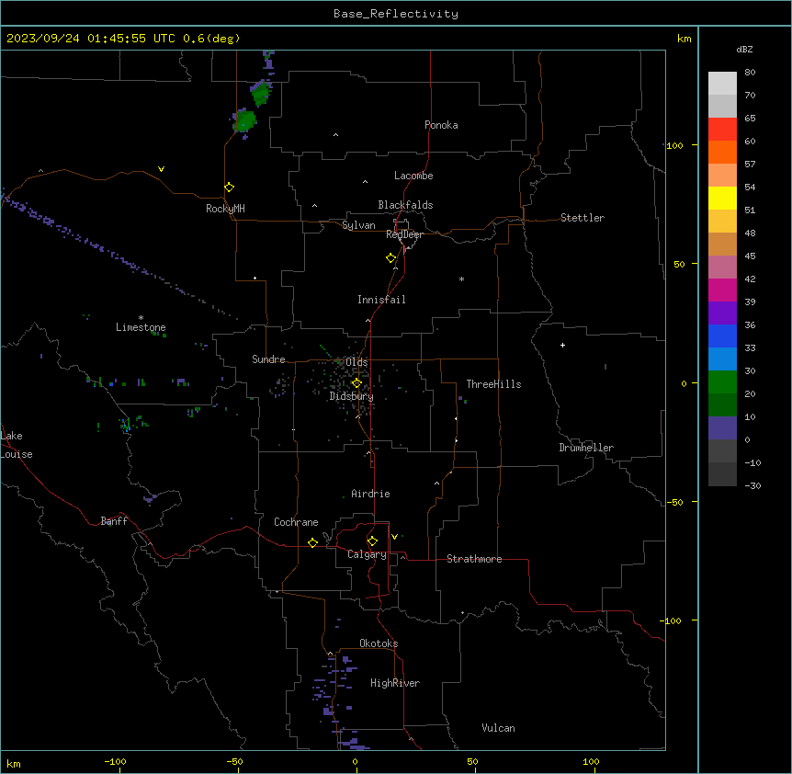792x774 pixels.
Task: Click the Limestone label
Action: pyautogui.click(x=141, y=327)
